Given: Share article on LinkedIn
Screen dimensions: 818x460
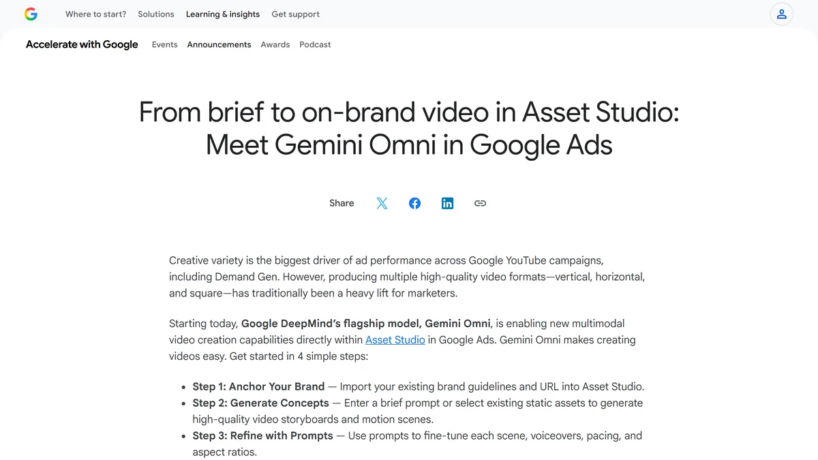Looking at the screenshot, I should click(x=447, y=203).
